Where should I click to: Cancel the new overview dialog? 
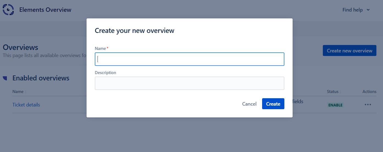click(x=249, y=104)
